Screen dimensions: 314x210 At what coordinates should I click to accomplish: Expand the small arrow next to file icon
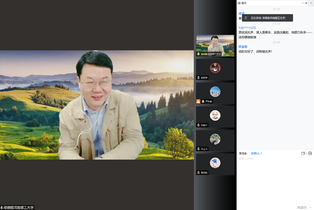pos(306,154)
